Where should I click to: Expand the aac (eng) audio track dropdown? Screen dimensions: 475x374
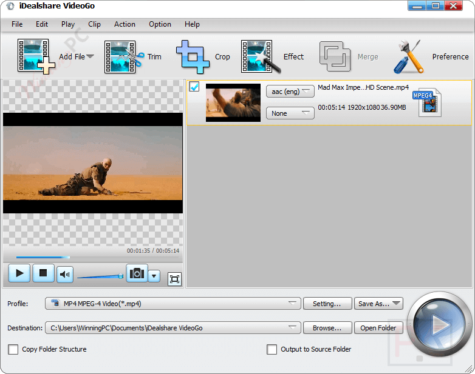click(x=290, y=92)
